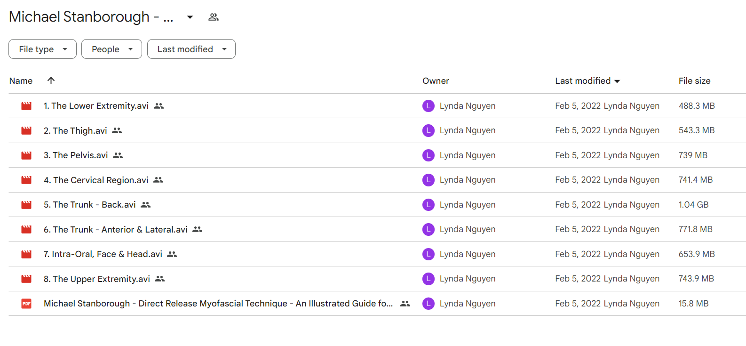Open the Last modified filter dropdown
The width and height of the screenshot is (746, 346).
191,49
